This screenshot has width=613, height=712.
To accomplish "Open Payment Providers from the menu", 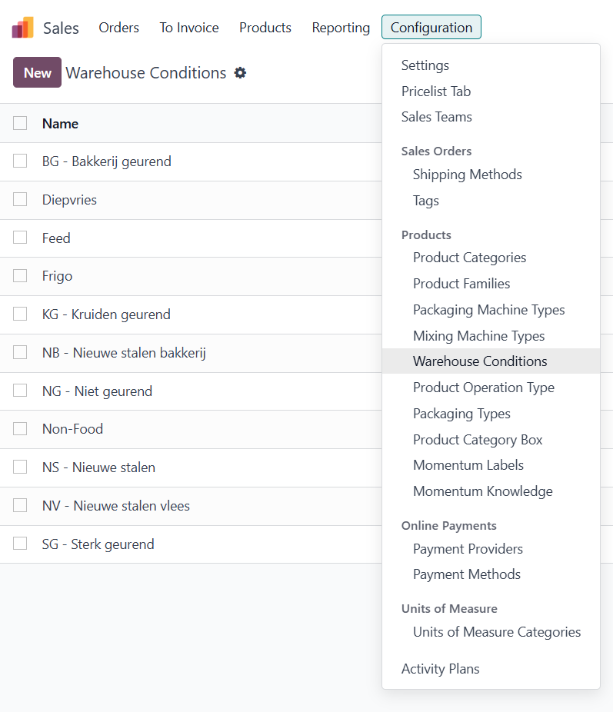I will [x=468, y=549].
